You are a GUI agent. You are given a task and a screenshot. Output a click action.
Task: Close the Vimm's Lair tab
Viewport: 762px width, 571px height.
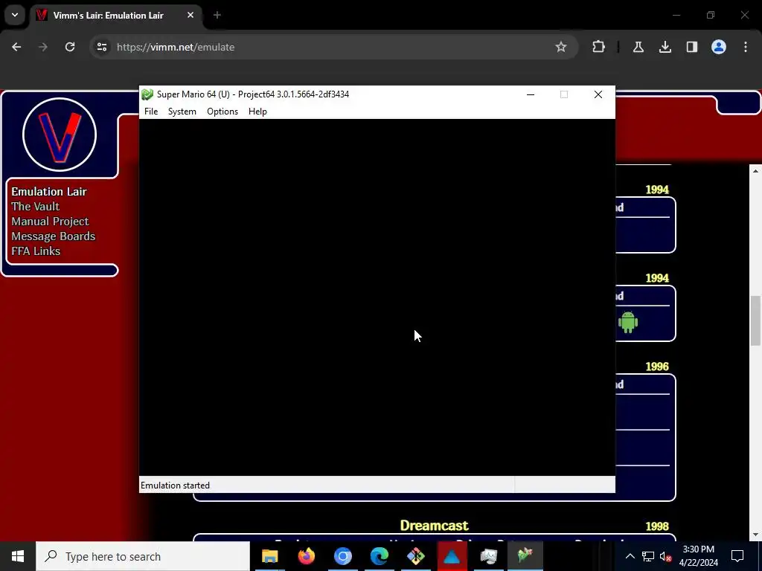190,15
